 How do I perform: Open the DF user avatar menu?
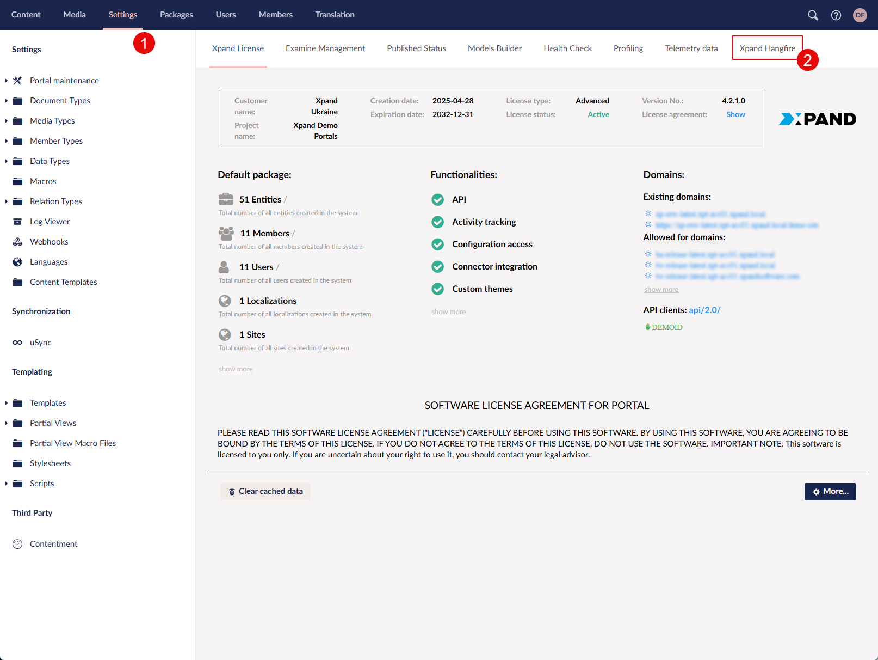(860, 15)
